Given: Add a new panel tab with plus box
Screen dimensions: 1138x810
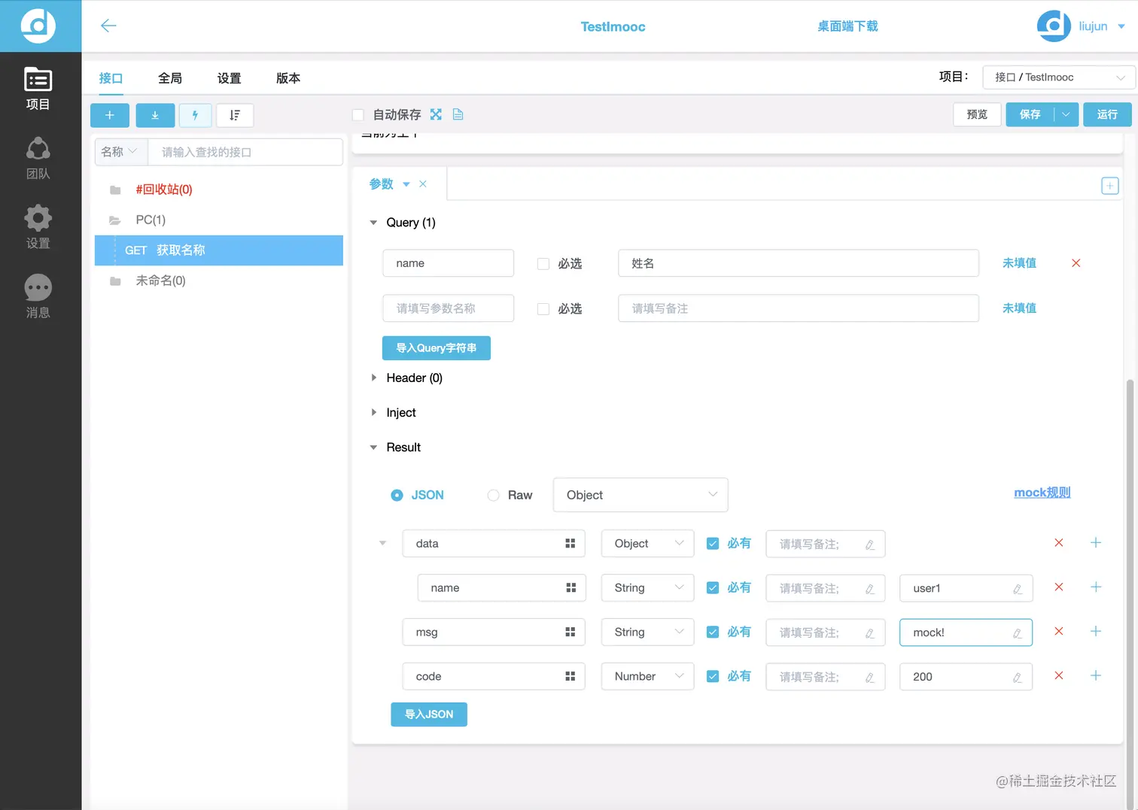Looking at the screenshot, I should coord(1109,186).
